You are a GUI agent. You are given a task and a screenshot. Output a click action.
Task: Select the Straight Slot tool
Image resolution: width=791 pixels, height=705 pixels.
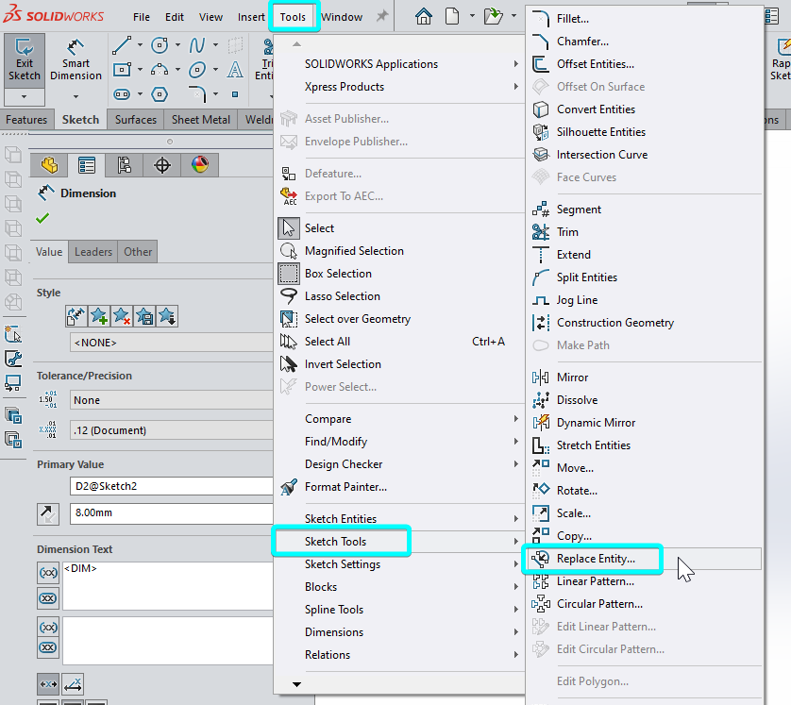[122, 94]
